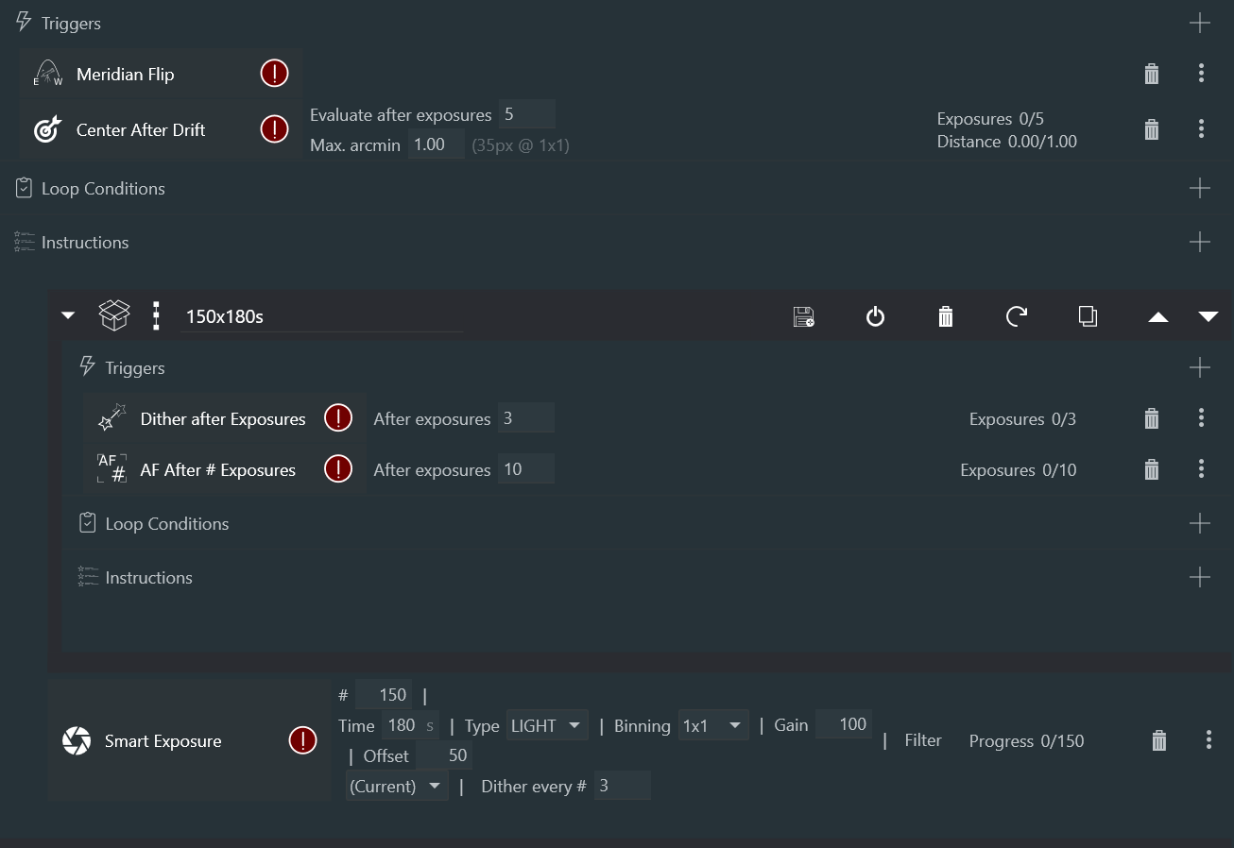Move the 150x180s block down
This screenshot has width=1234, height=848.
[x=1208, y=317]
